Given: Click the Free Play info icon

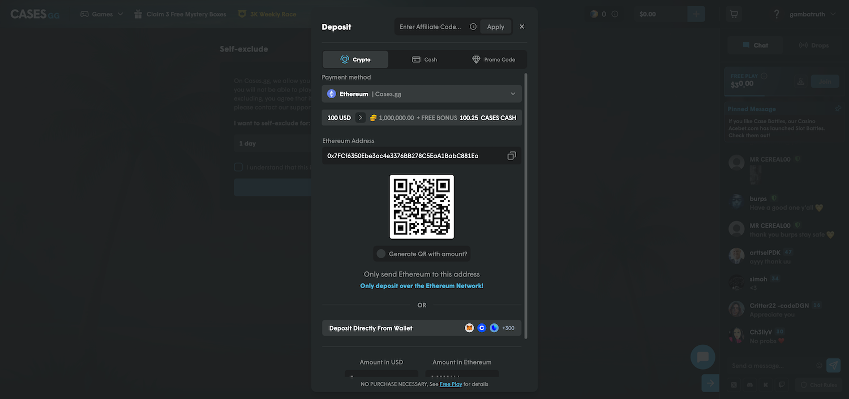Looking at the screenshot, I should click(764, 76).
